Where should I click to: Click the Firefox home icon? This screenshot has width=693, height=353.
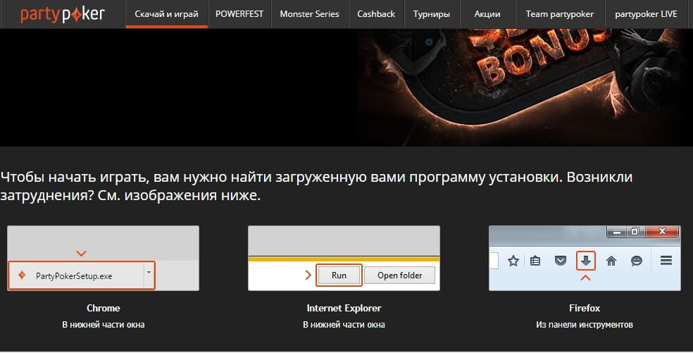click(x=611, y=261)
